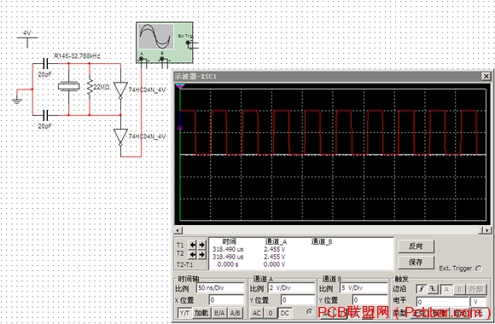Click the 反向 (reverse) button

[x=416, y=246]
